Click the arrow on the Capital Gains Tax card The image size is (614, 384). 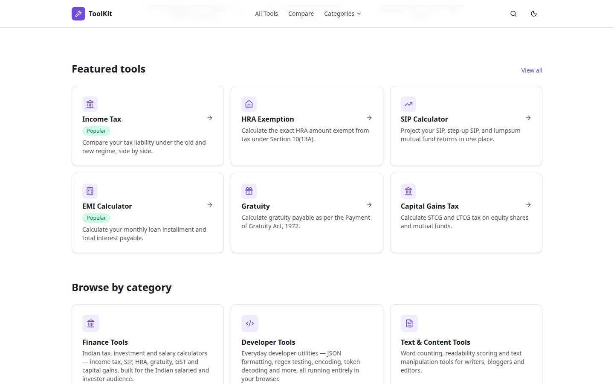528,205
